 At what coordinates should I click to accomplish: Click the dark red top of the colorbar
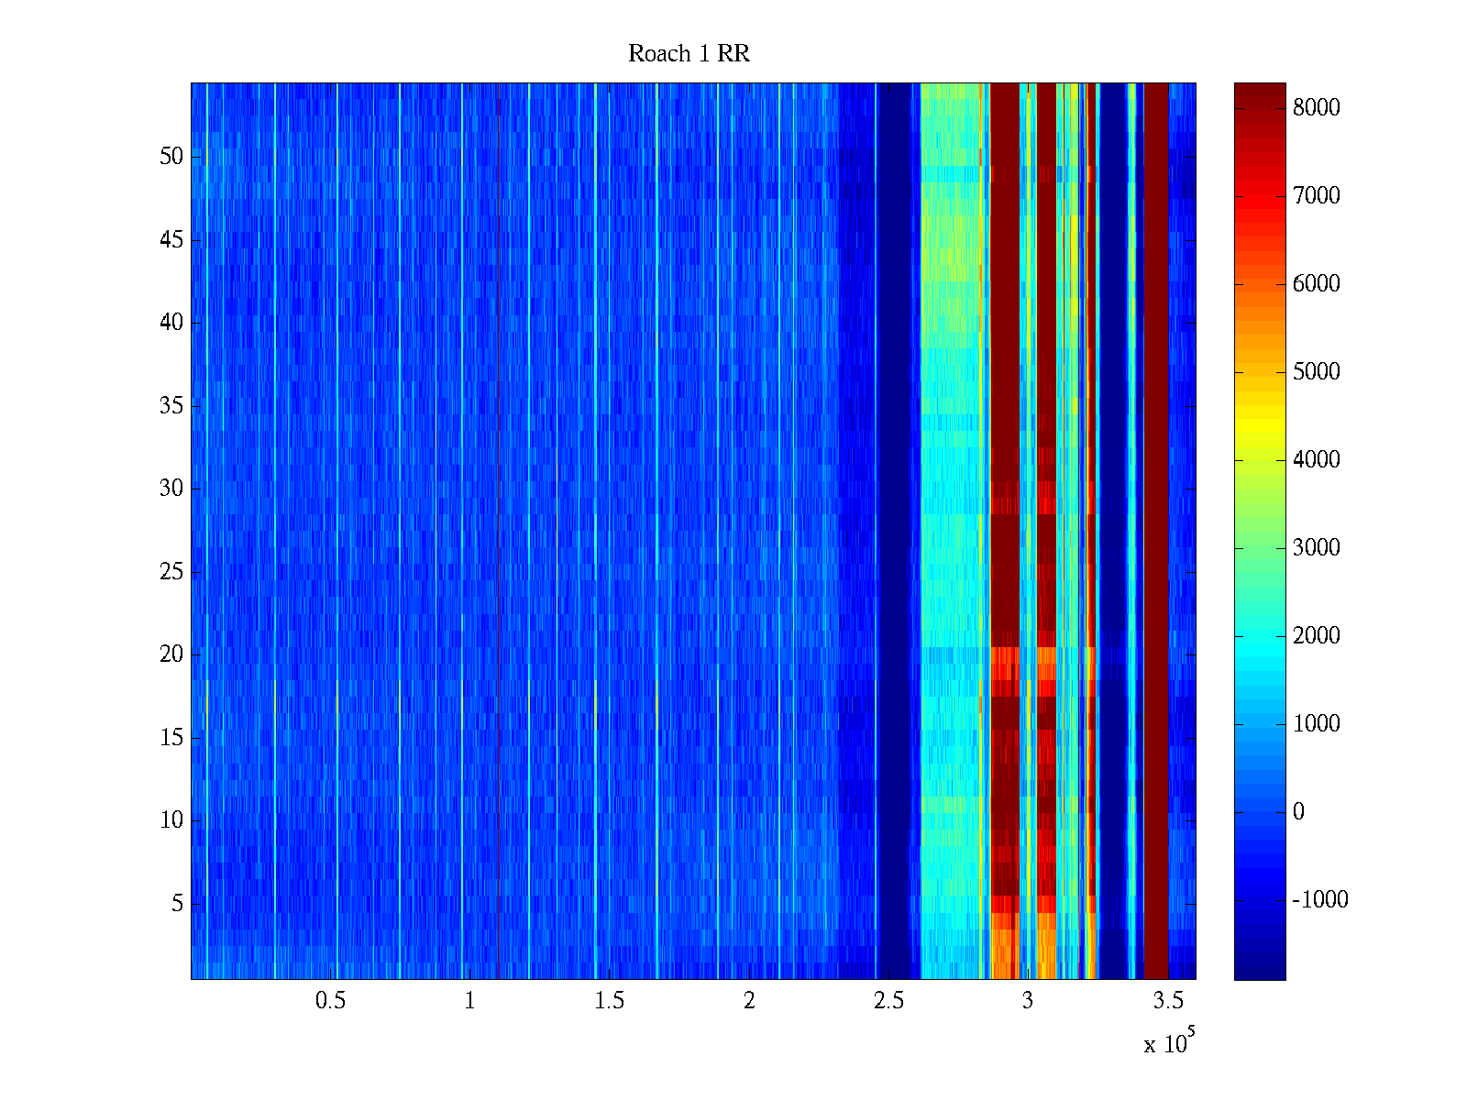pos(1260,96)
